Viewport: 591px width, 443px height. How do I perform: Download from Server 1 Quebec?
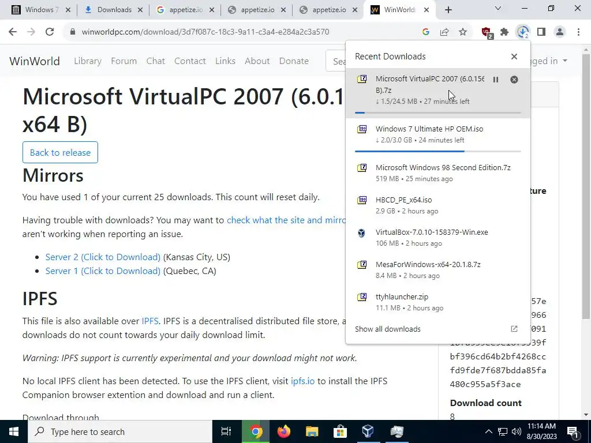103,271
